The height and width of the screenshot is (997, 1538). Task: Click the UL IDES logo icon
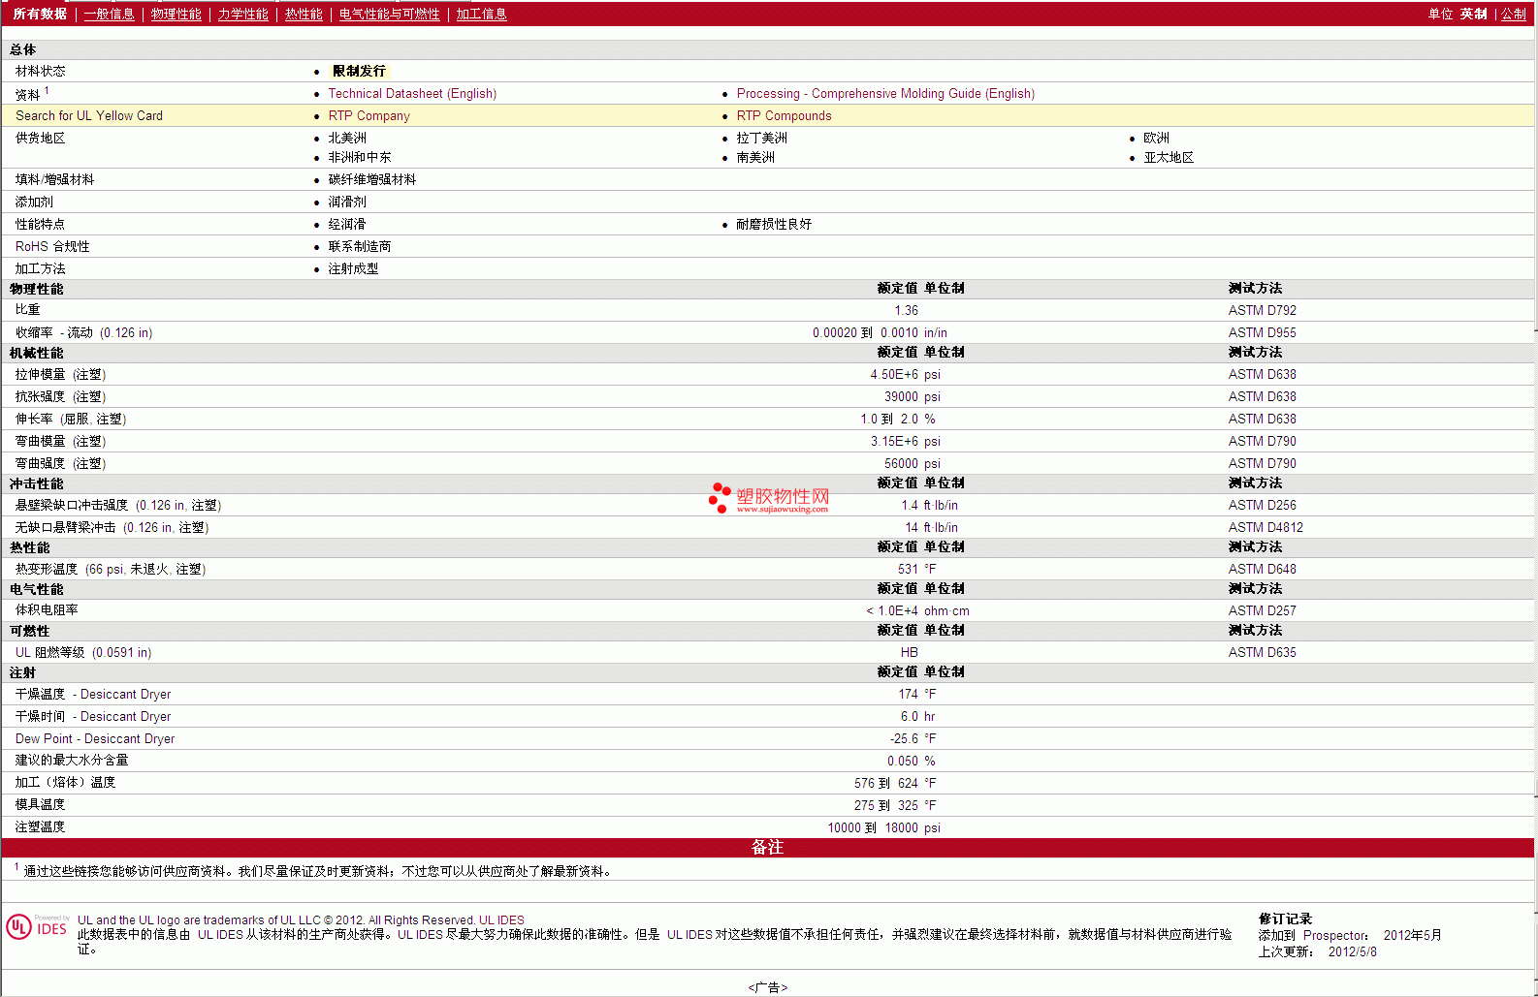(38, 926)
